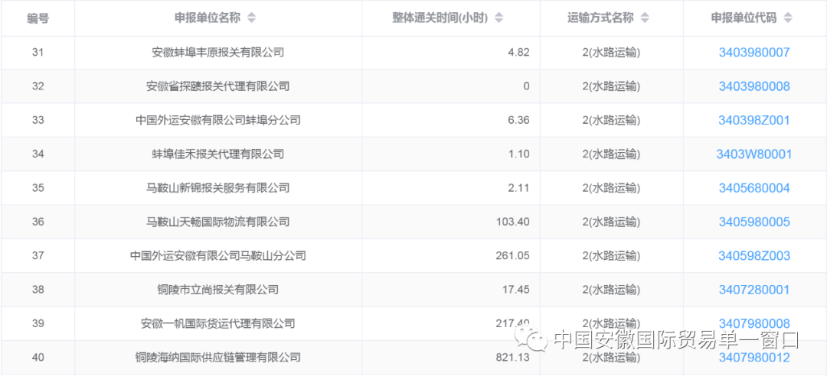Screen dimensions: 827x376
Task: Open code link 3407280001
Action: [754, 290]
